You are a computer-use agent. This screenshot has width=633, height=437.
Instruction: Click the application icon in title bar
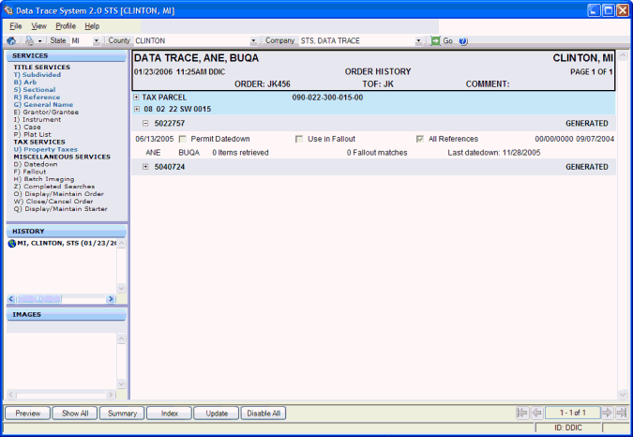coord(8,10)
